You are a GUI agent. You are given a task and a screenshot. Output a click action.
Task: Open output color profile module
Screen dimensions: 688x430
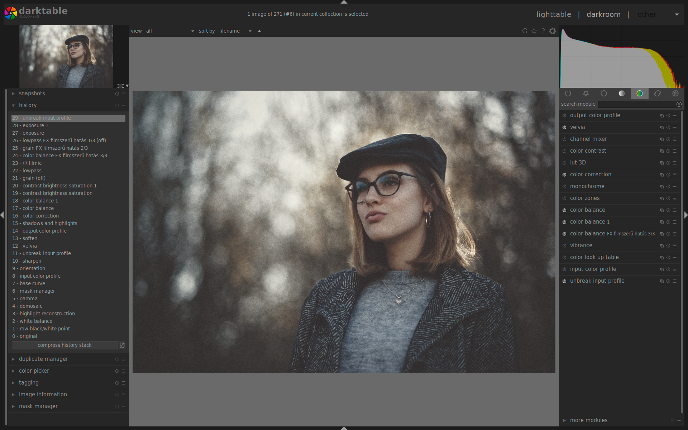595,115
